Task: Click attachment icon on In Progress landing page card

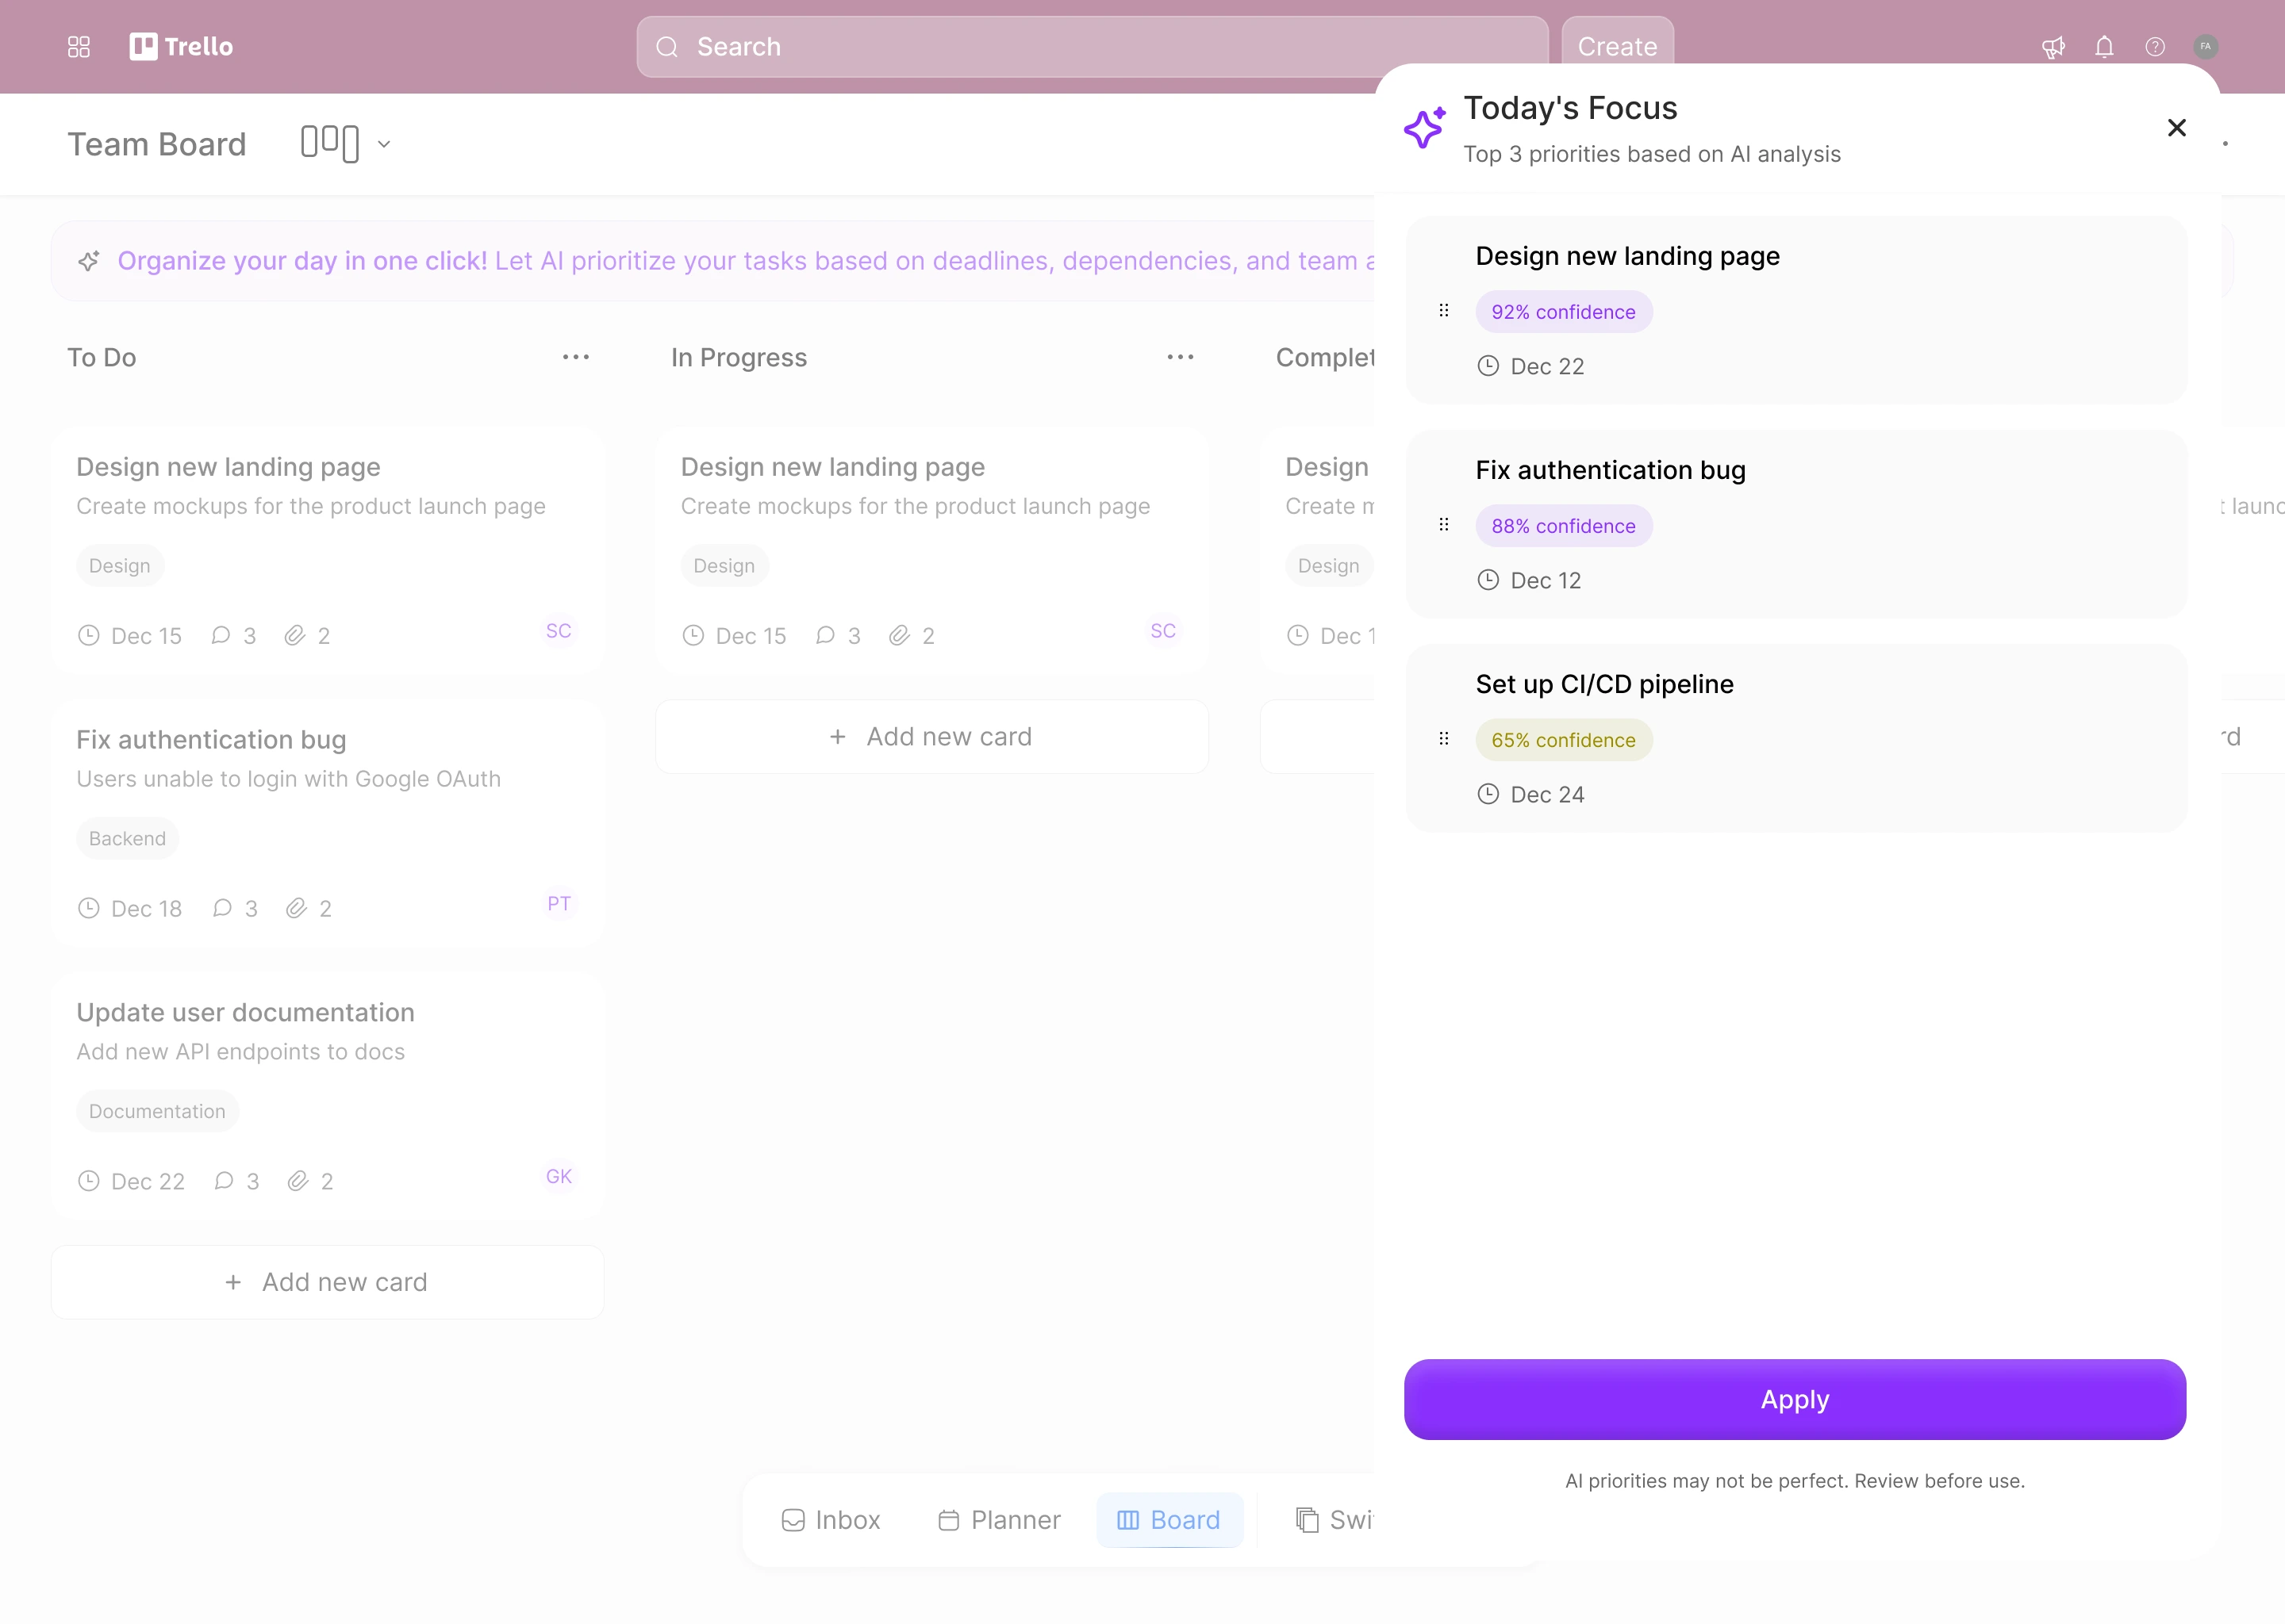Action: click(x=900, y=635)
